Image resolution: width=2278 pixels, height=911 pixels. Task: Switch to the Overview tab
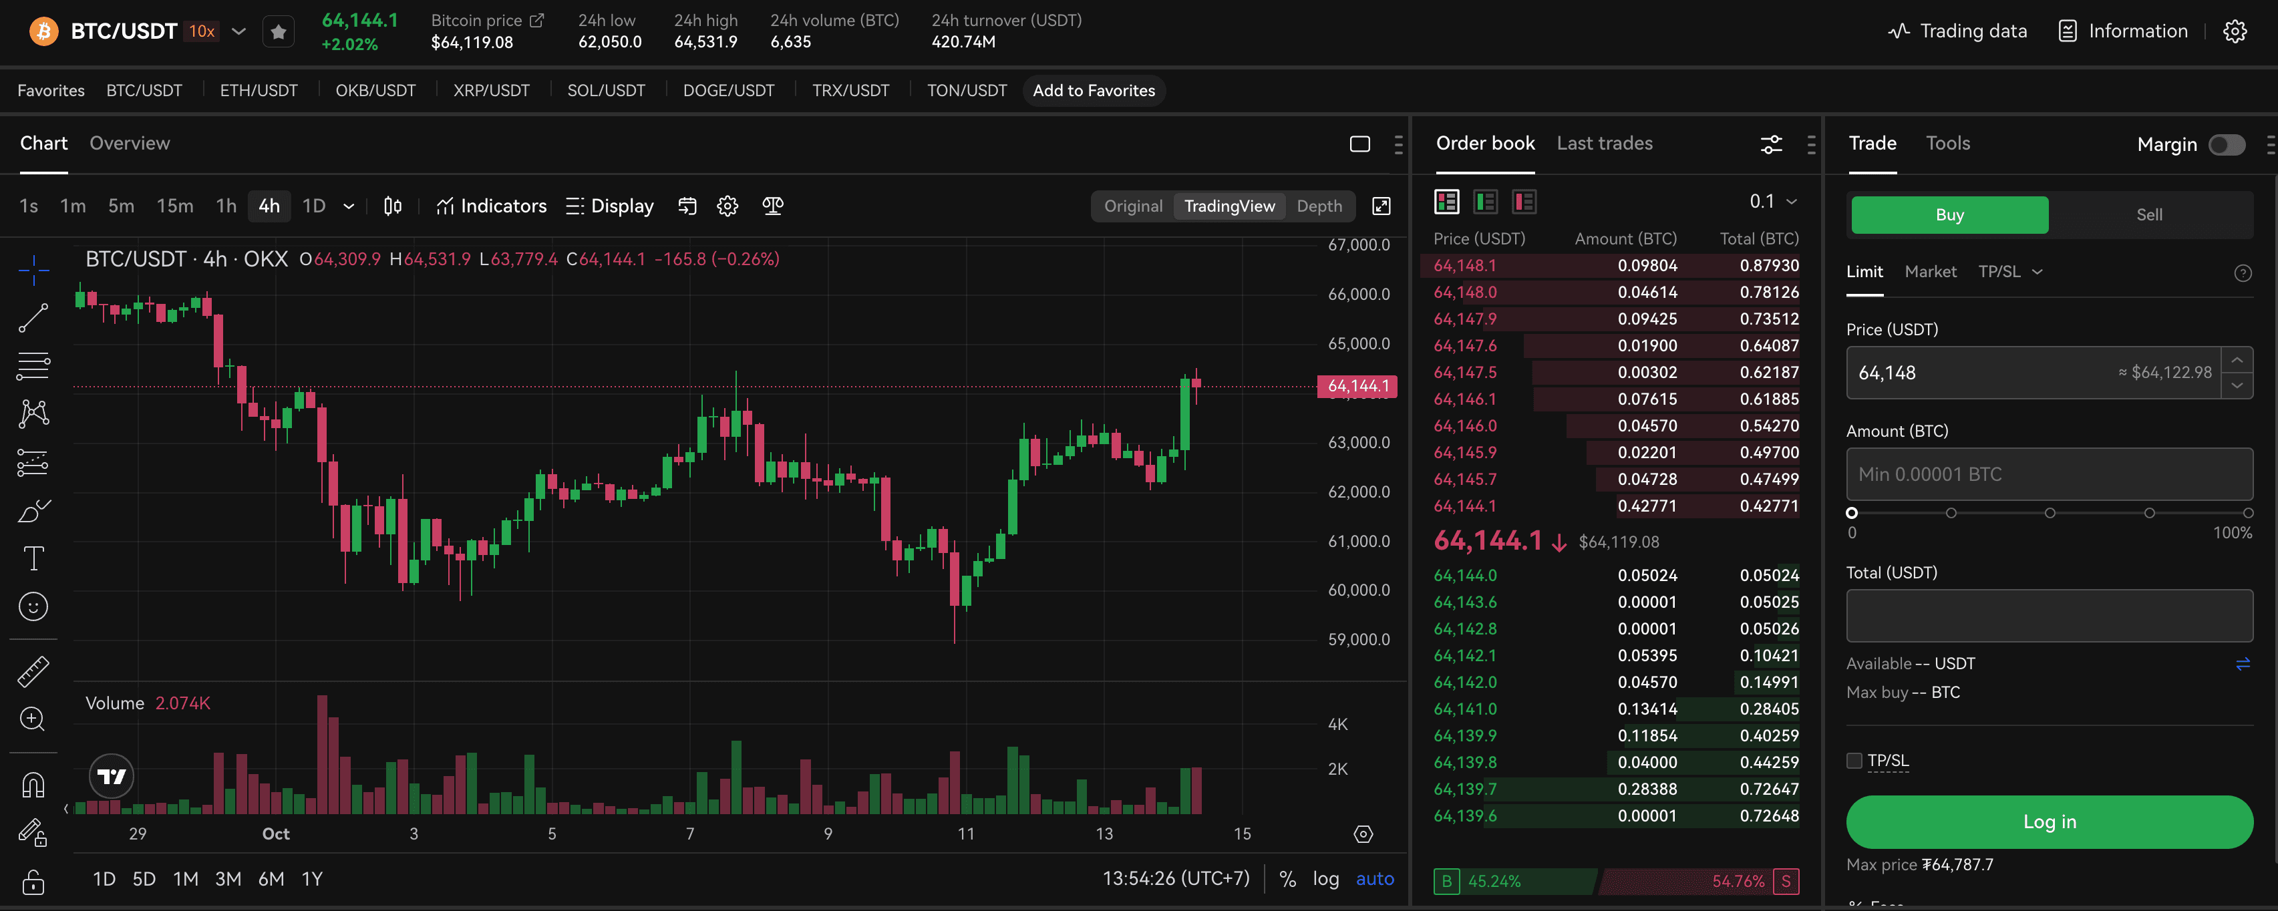point(129,144)
